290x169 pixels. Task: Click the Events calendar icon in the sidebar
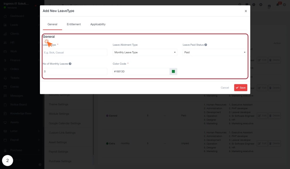coord(5,87)
